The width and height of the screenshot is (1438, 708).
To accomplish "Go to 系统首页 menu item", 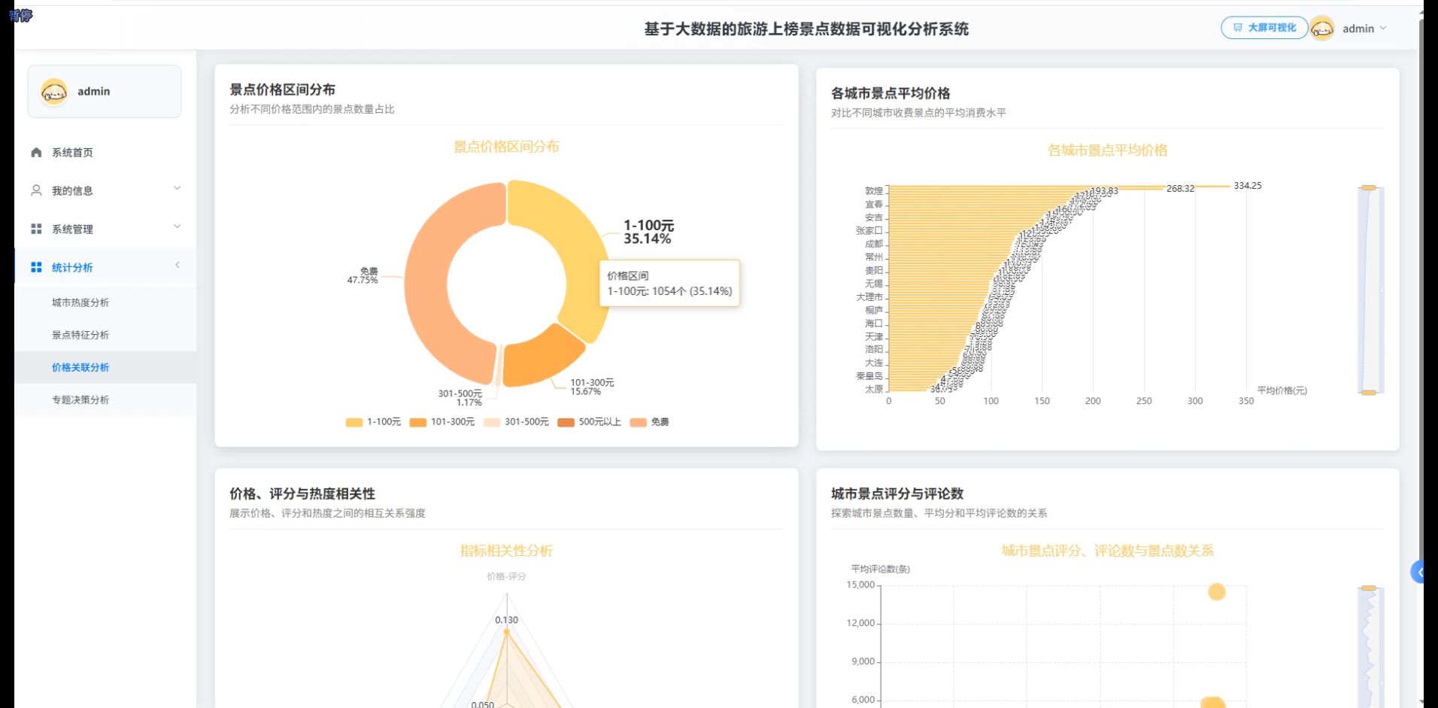I will (x=105, y=152).
